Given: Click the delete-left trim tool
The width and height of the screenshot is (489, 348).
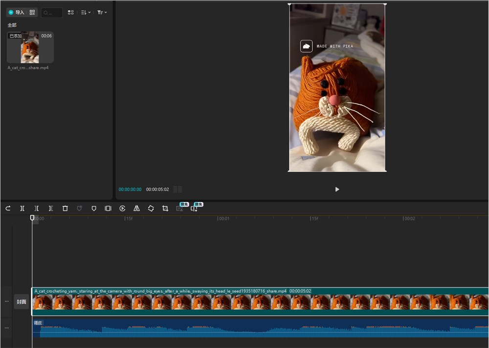Looking at the screenshot, I should tap(37, 208).
